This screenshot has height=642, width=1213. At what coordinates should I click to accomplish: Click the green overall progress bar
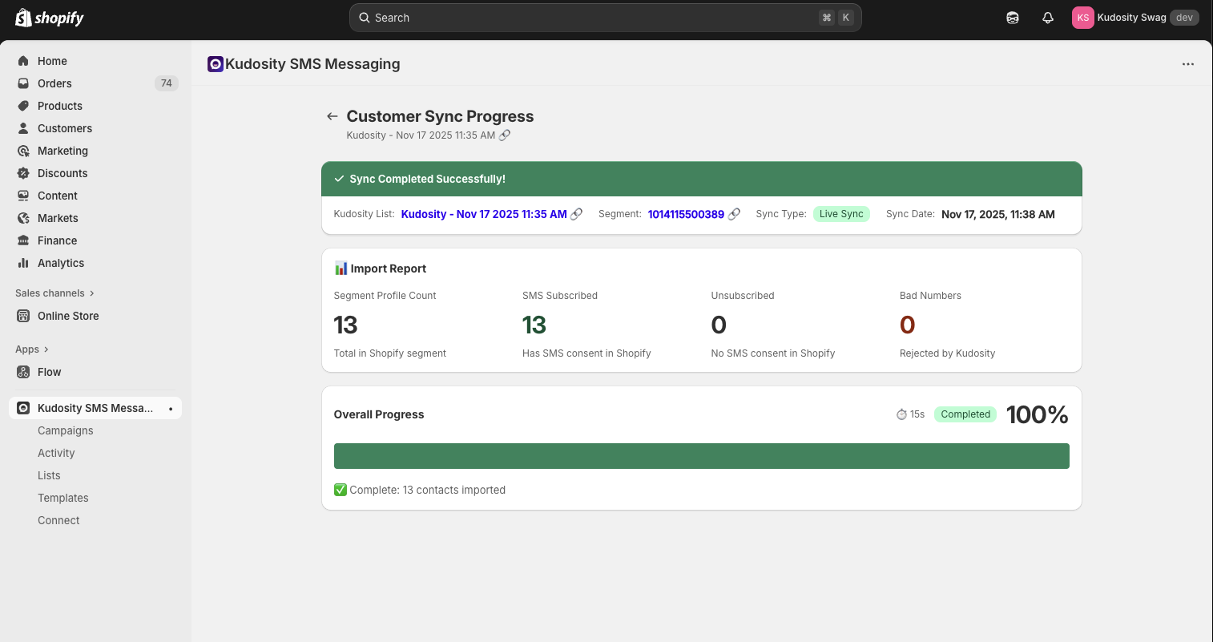(x=701, y=456)
